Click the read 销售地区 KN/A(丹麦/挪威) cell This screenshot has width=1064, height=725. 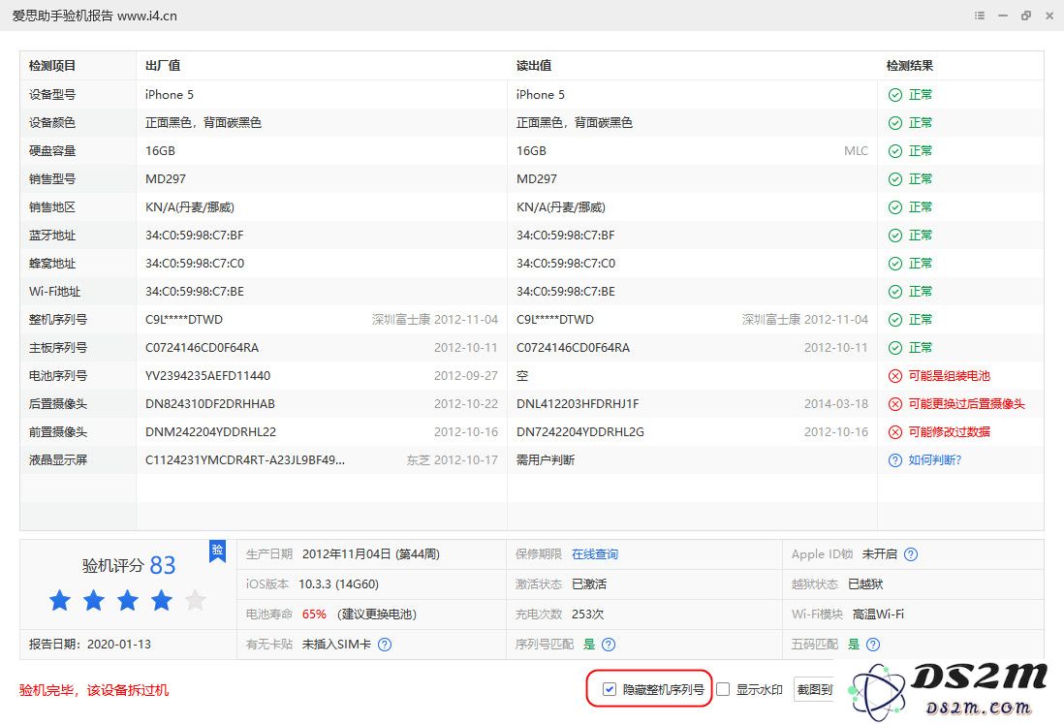pos(560,207)
